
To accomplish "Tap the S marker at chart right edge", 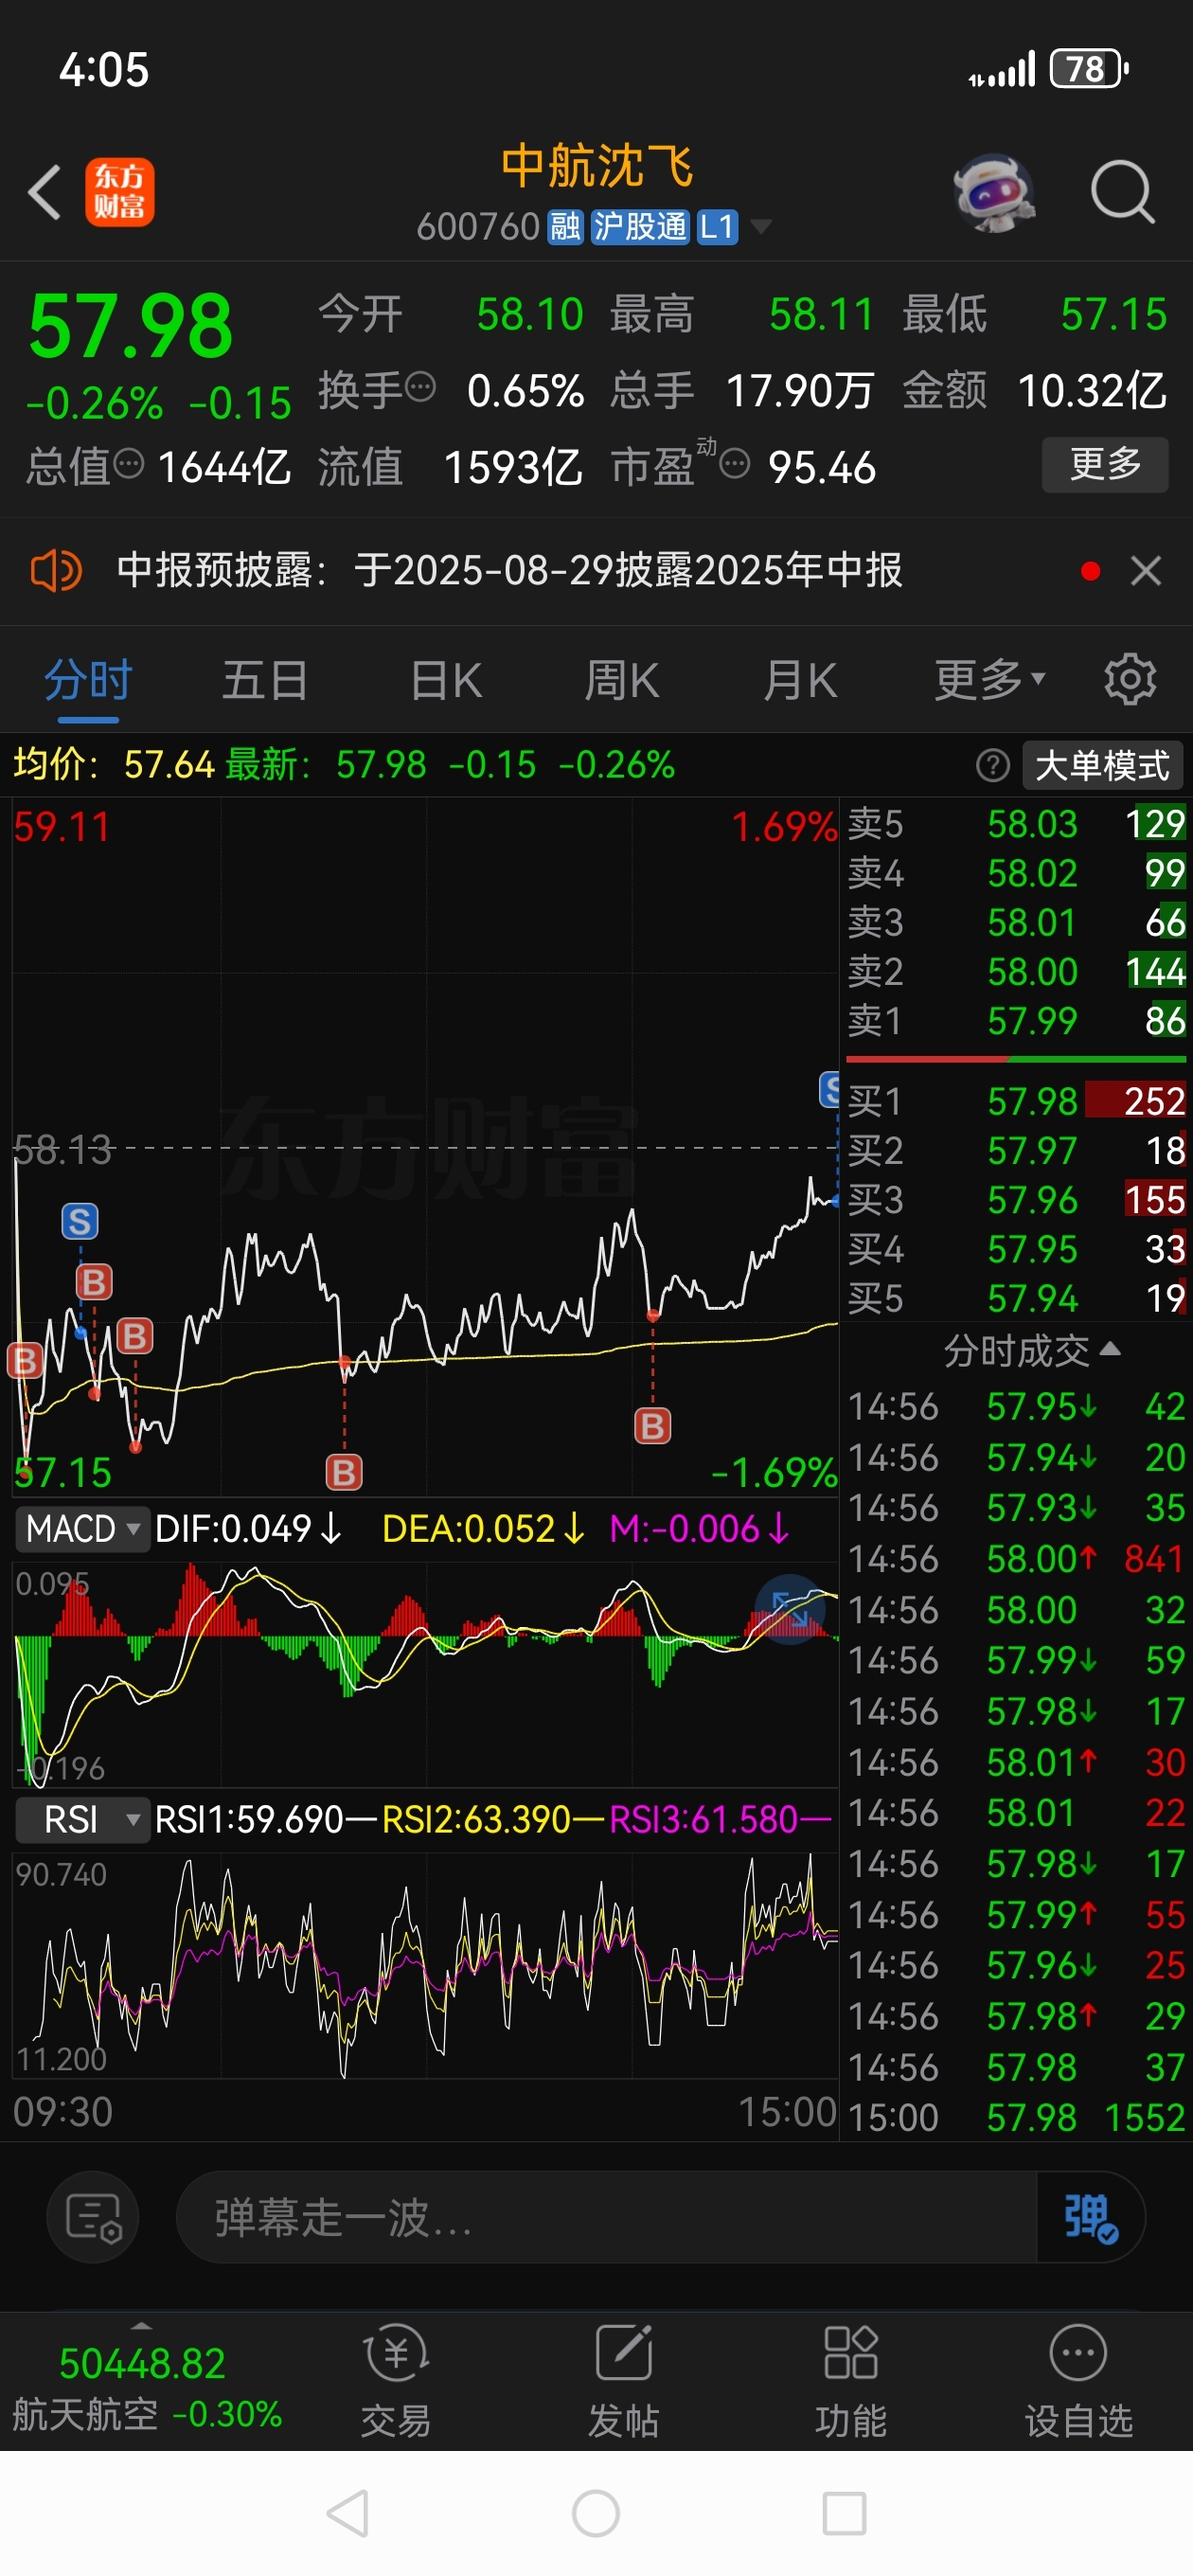I will (830, 1089).
